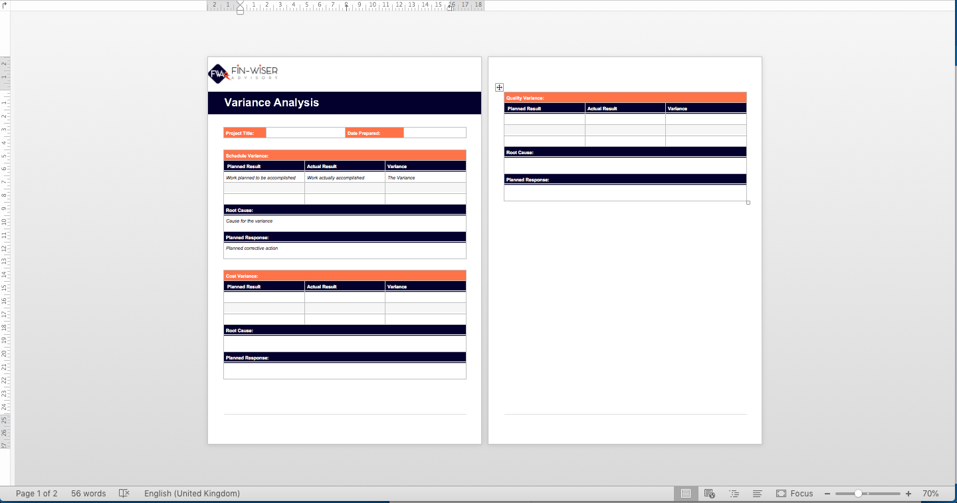Image resolution: width=957 pixels, height=503 pixels.
Task: Click Root Cause: row under Cost Variance
Action: coord(345,330)
